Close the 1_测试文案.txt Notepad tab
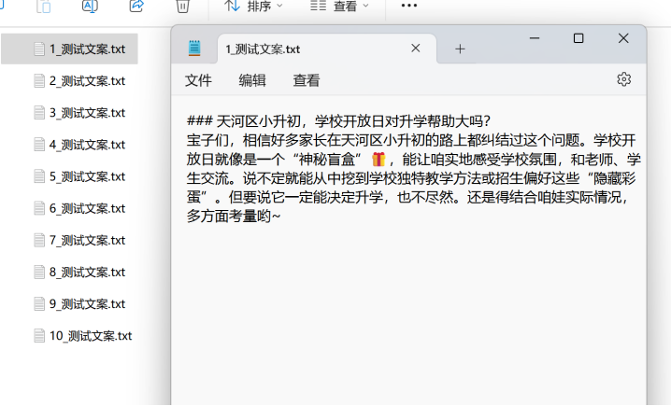 416,49
